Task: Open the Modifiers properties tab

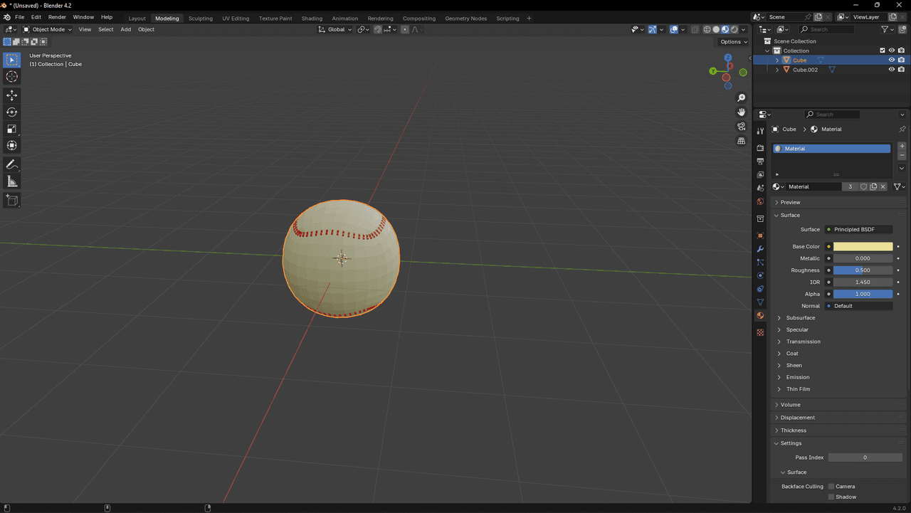Action: (x=760, y=249)
